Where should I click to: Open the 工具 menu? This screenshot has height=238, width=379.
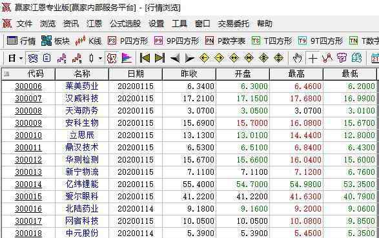click(179, 24)
